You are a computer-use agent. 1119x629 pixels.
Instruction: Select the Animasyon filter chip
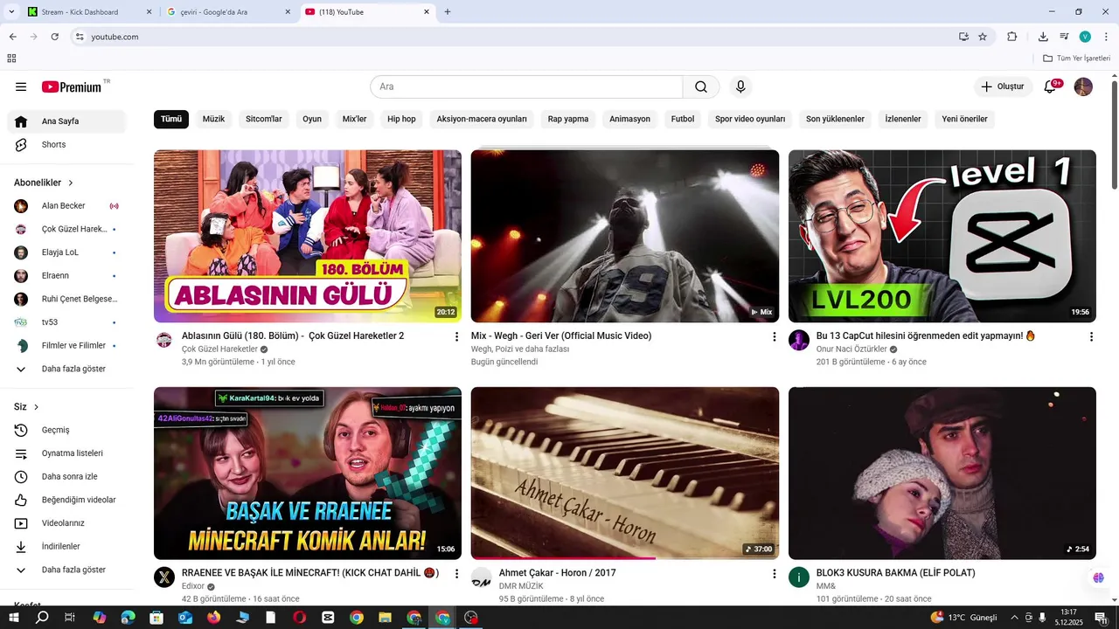point(629,119)
